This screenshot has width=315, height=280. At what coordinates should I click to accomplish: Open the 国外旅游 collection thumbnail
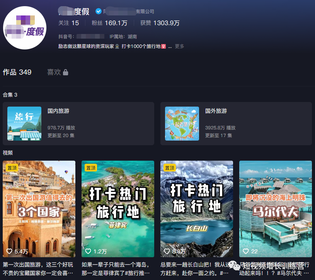(x=182, y=124)
